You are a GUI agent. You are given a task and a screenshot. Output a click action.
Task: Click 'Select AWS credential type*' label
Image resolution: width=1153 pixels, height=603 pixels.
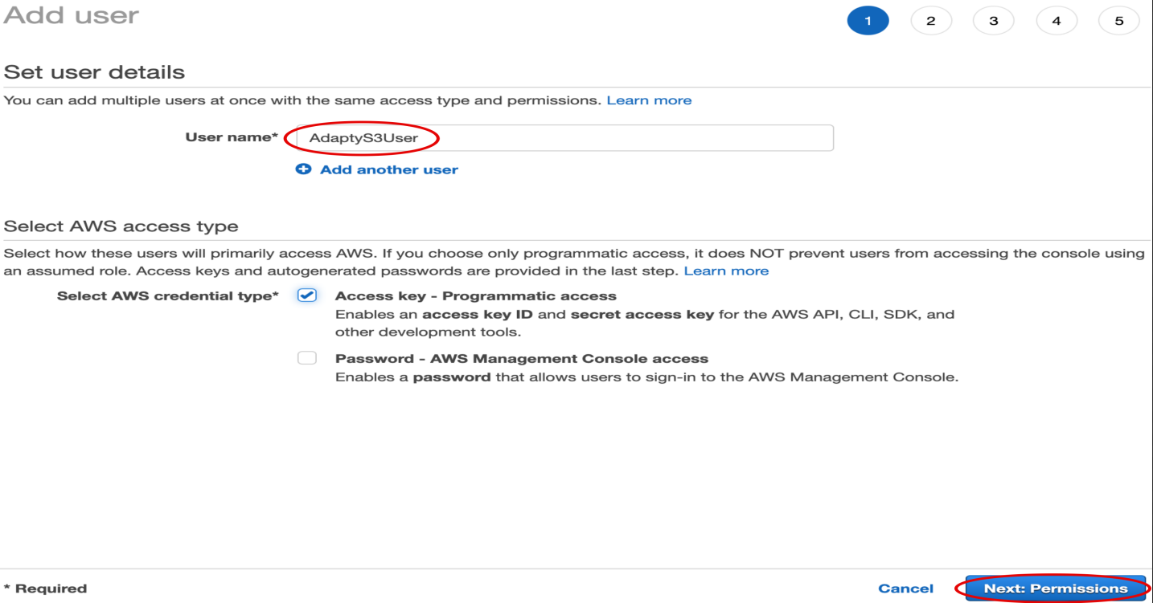167,296
